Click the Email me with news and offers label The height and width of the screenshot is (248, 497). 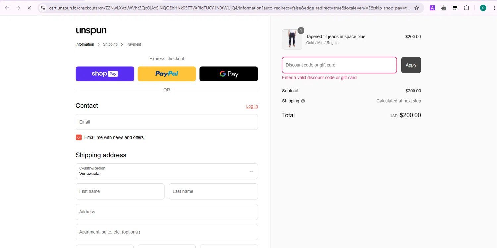click(x=114, y=137)
